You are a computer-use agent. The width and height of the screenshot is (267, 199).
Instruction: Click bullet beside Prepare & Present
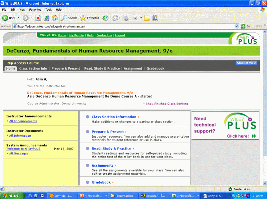(x=87, y=132)
